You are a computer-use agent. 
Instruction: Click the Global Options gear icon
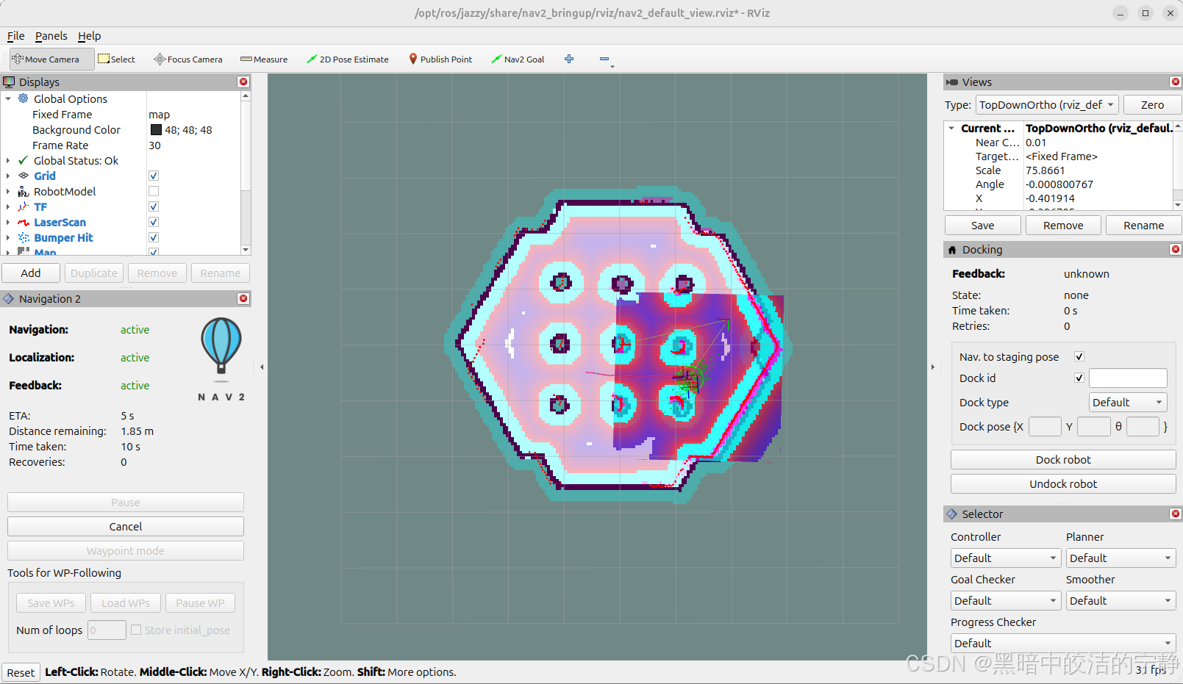click(x=24, y=98)
